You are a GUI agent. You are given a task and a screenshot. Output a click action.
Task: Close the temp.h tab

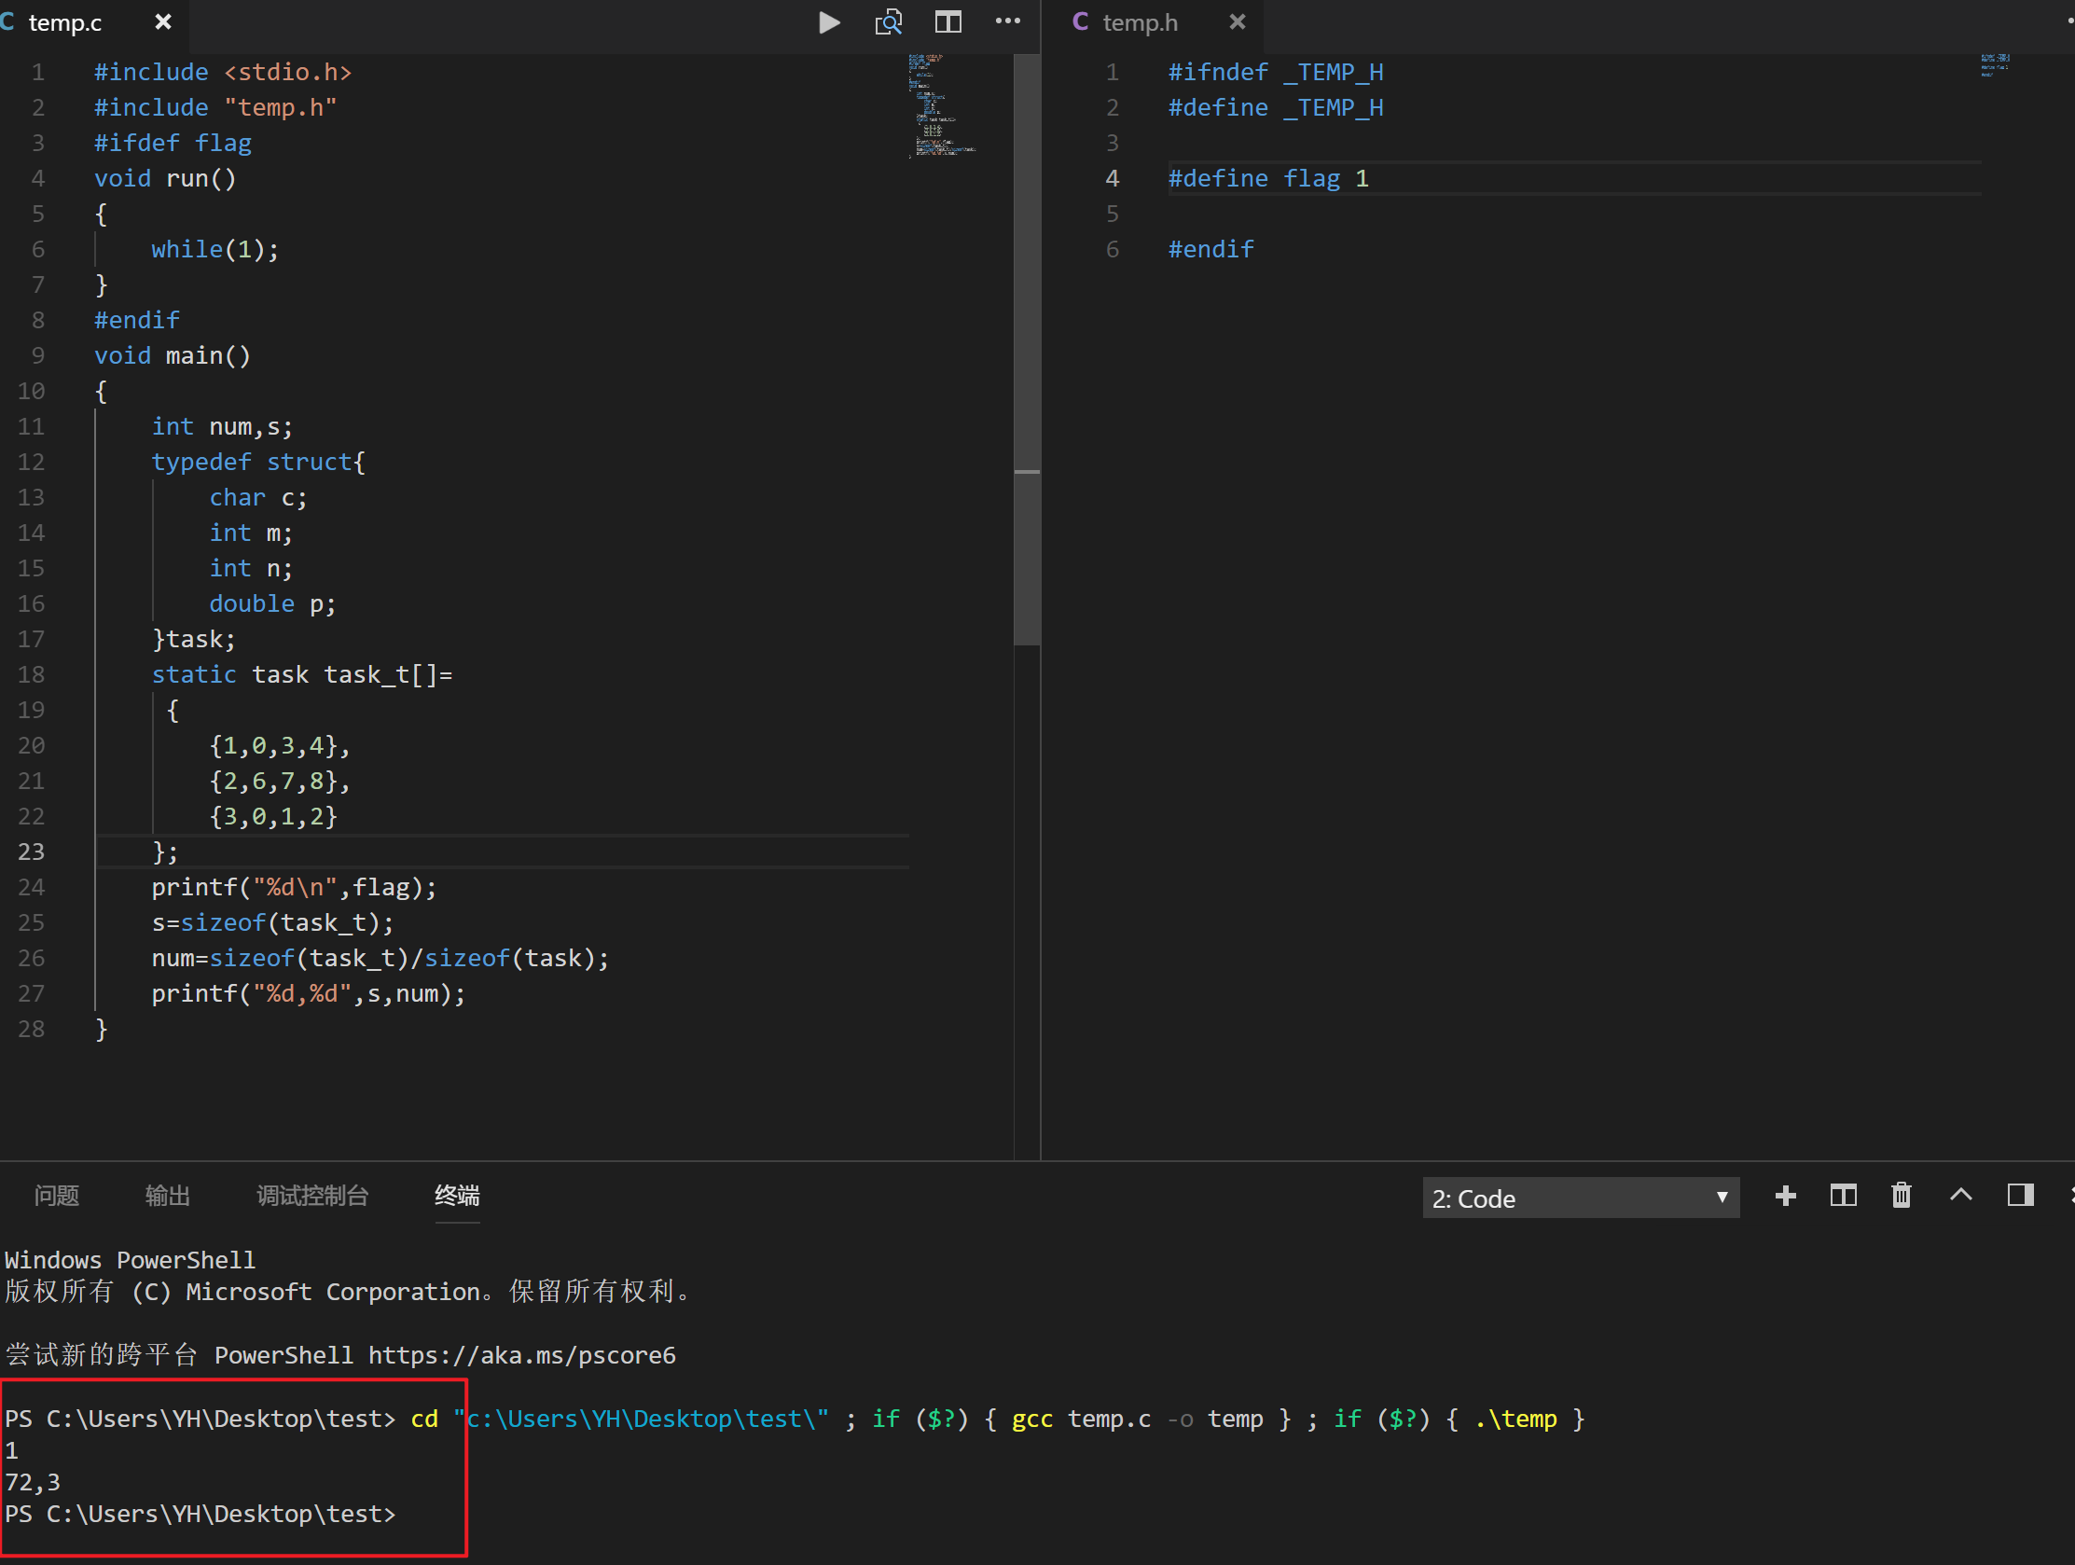[x=1238, y=21]
